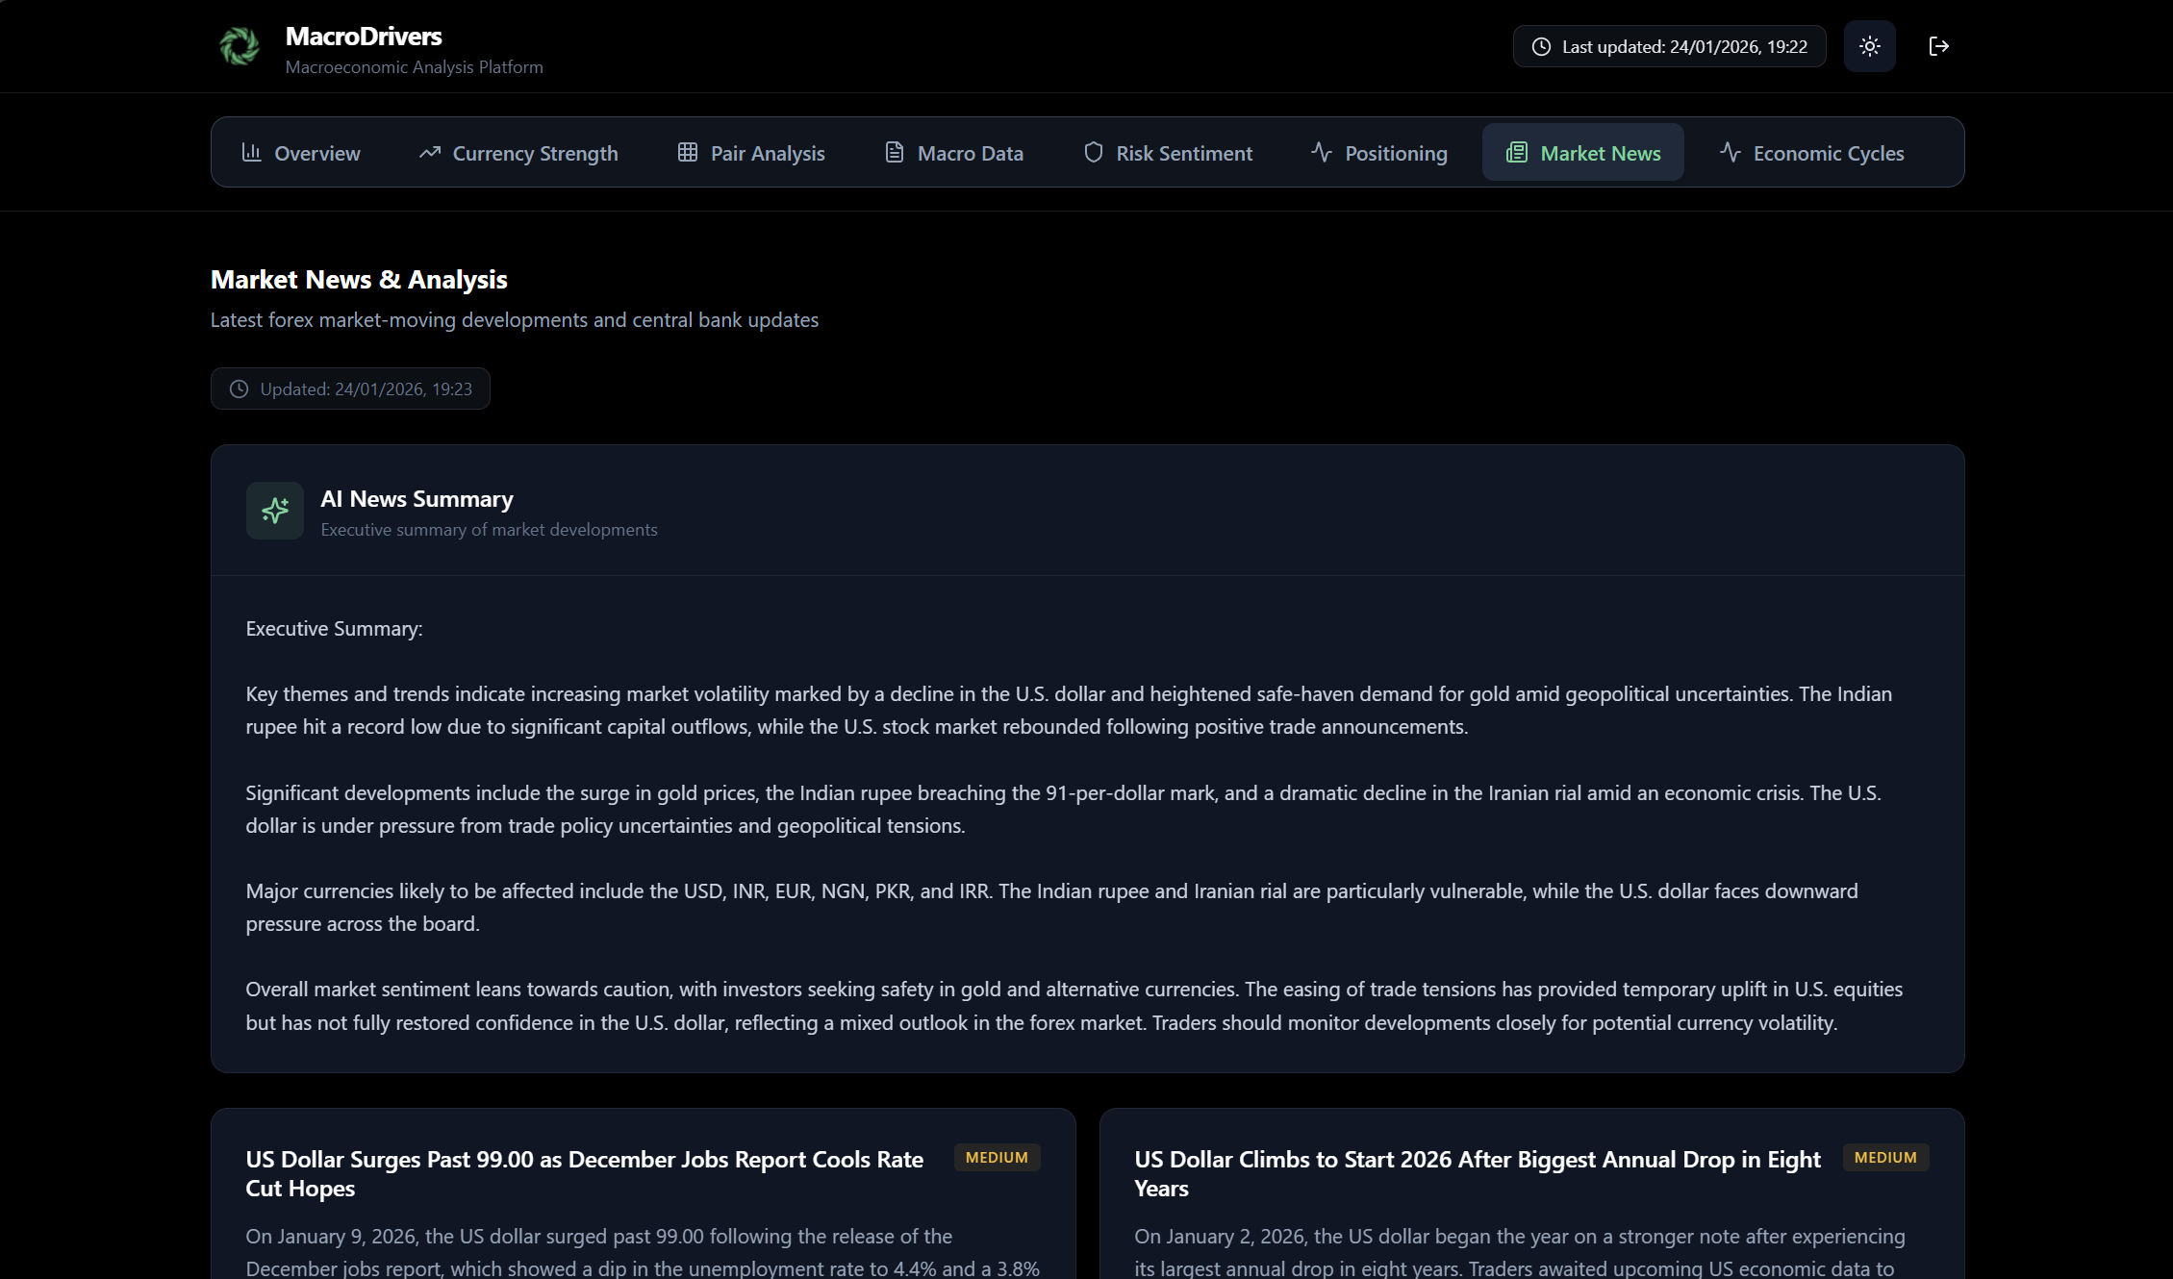Select the Macro Data tab

tap(954, 153)
